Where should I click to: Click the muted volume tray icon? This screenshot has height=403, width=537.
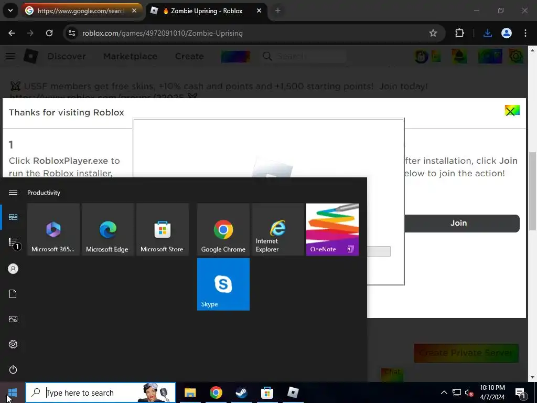click(x=469, y=393)
